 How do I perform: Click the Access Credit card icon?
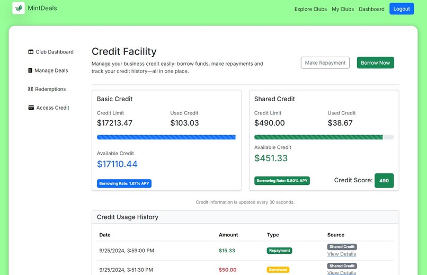coord(31,108)
